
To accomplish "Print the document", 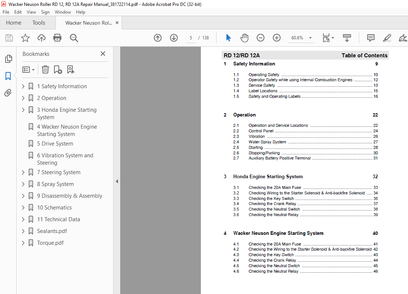I will [x=57, y=38].
